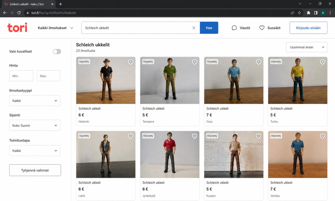Open Suosikit favorites heart icon
The height and width of the screenshot is (201, 335).
(x=262, y=28)
